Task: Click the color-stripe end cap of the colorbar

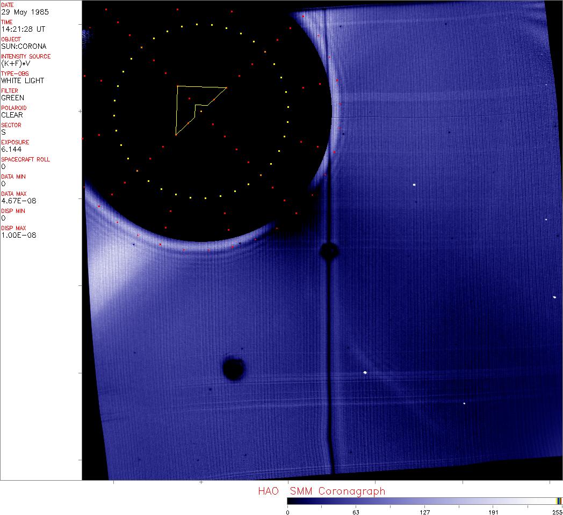Action: point(559,501)
